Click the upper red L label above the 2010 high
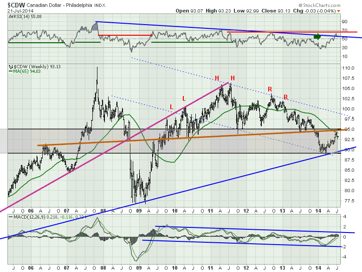Viewport: 362px width, 272px height. 184,98
